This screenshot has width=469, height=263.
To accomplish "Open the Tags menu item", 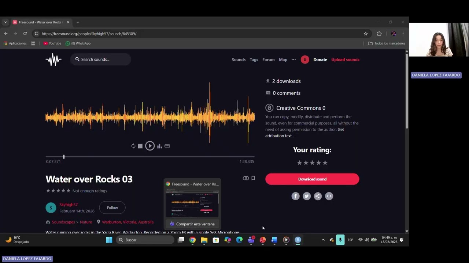I will point(254,60).
